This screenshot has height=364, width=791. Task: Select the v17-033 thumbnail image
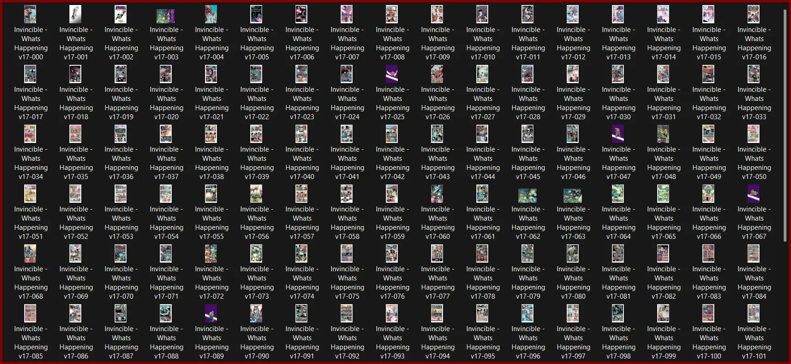(x=754, y=74)
